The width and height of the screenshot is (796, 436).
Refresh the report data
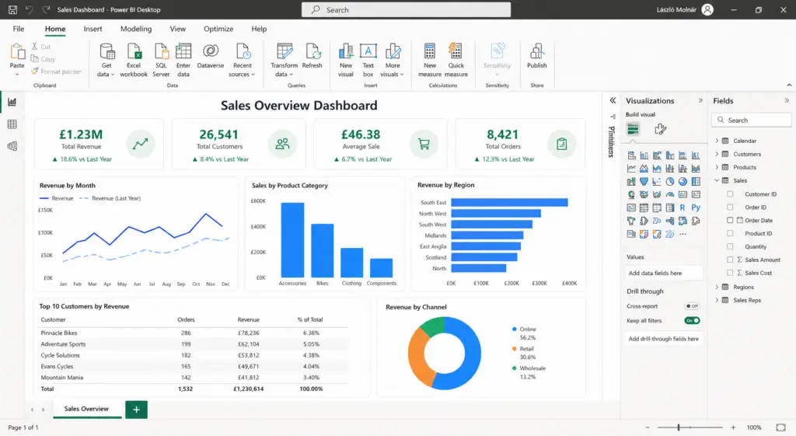click(312, 56)
